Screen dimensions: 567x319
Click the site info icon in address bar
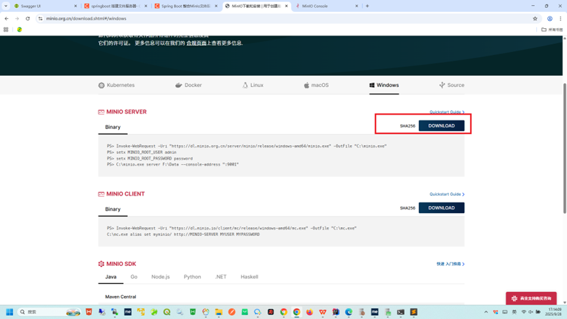pos(40,18)
